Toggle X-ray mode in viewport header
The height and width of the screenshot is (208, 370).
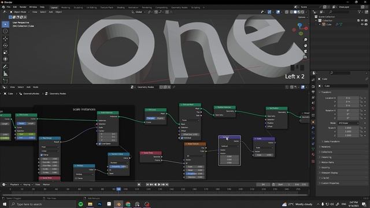click(287, 12)
